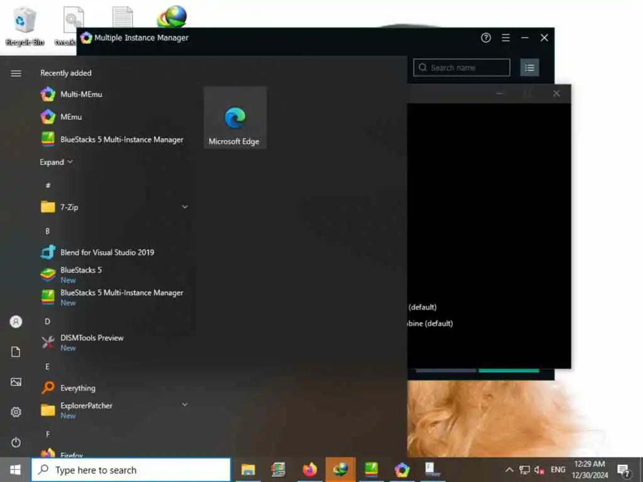This screenshot has width=643, height=482.
Task: Open Pictures from Start menu sidebar
Action: pyautogui.click(x=16, y=382)
